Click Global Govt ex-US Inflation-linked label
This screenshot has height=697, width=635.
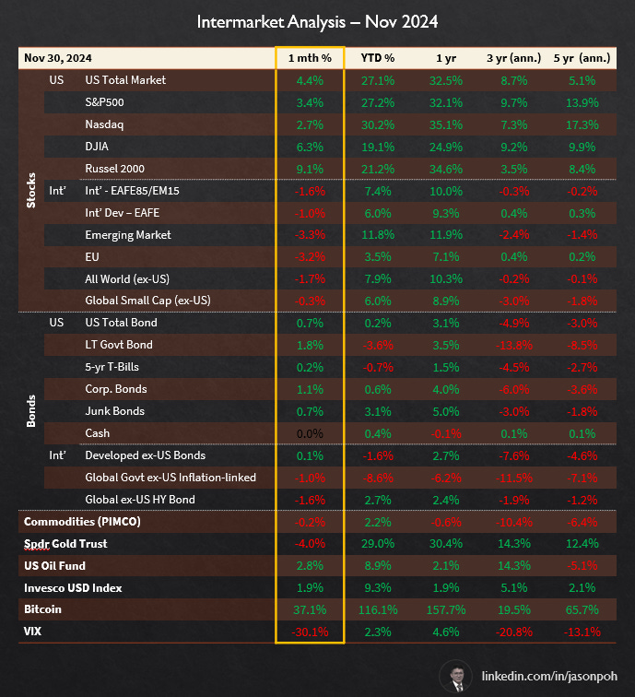point(171,478)
